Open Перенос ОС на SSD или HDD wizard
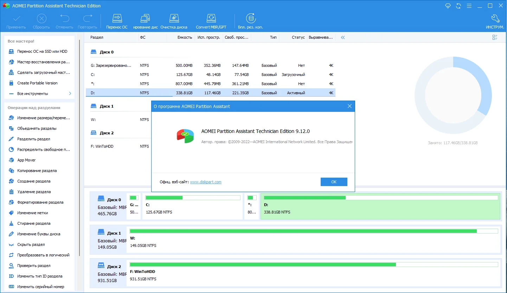 point(39,51)
